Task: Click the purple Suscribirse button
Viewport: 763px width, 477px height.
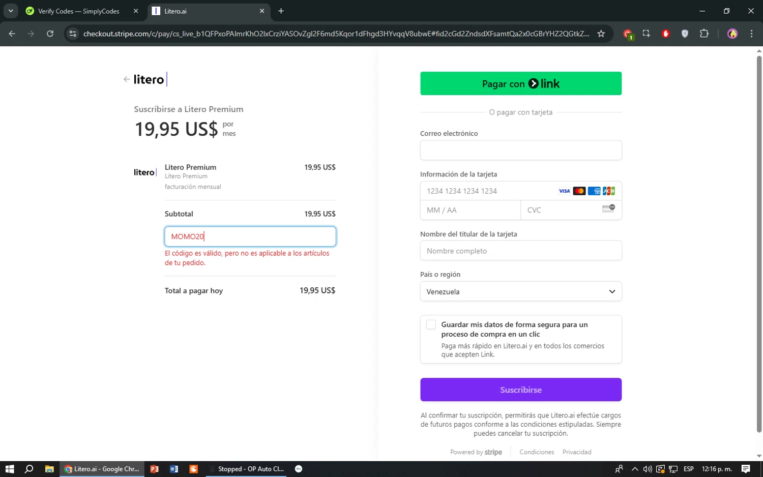Action: coord(521,390)
